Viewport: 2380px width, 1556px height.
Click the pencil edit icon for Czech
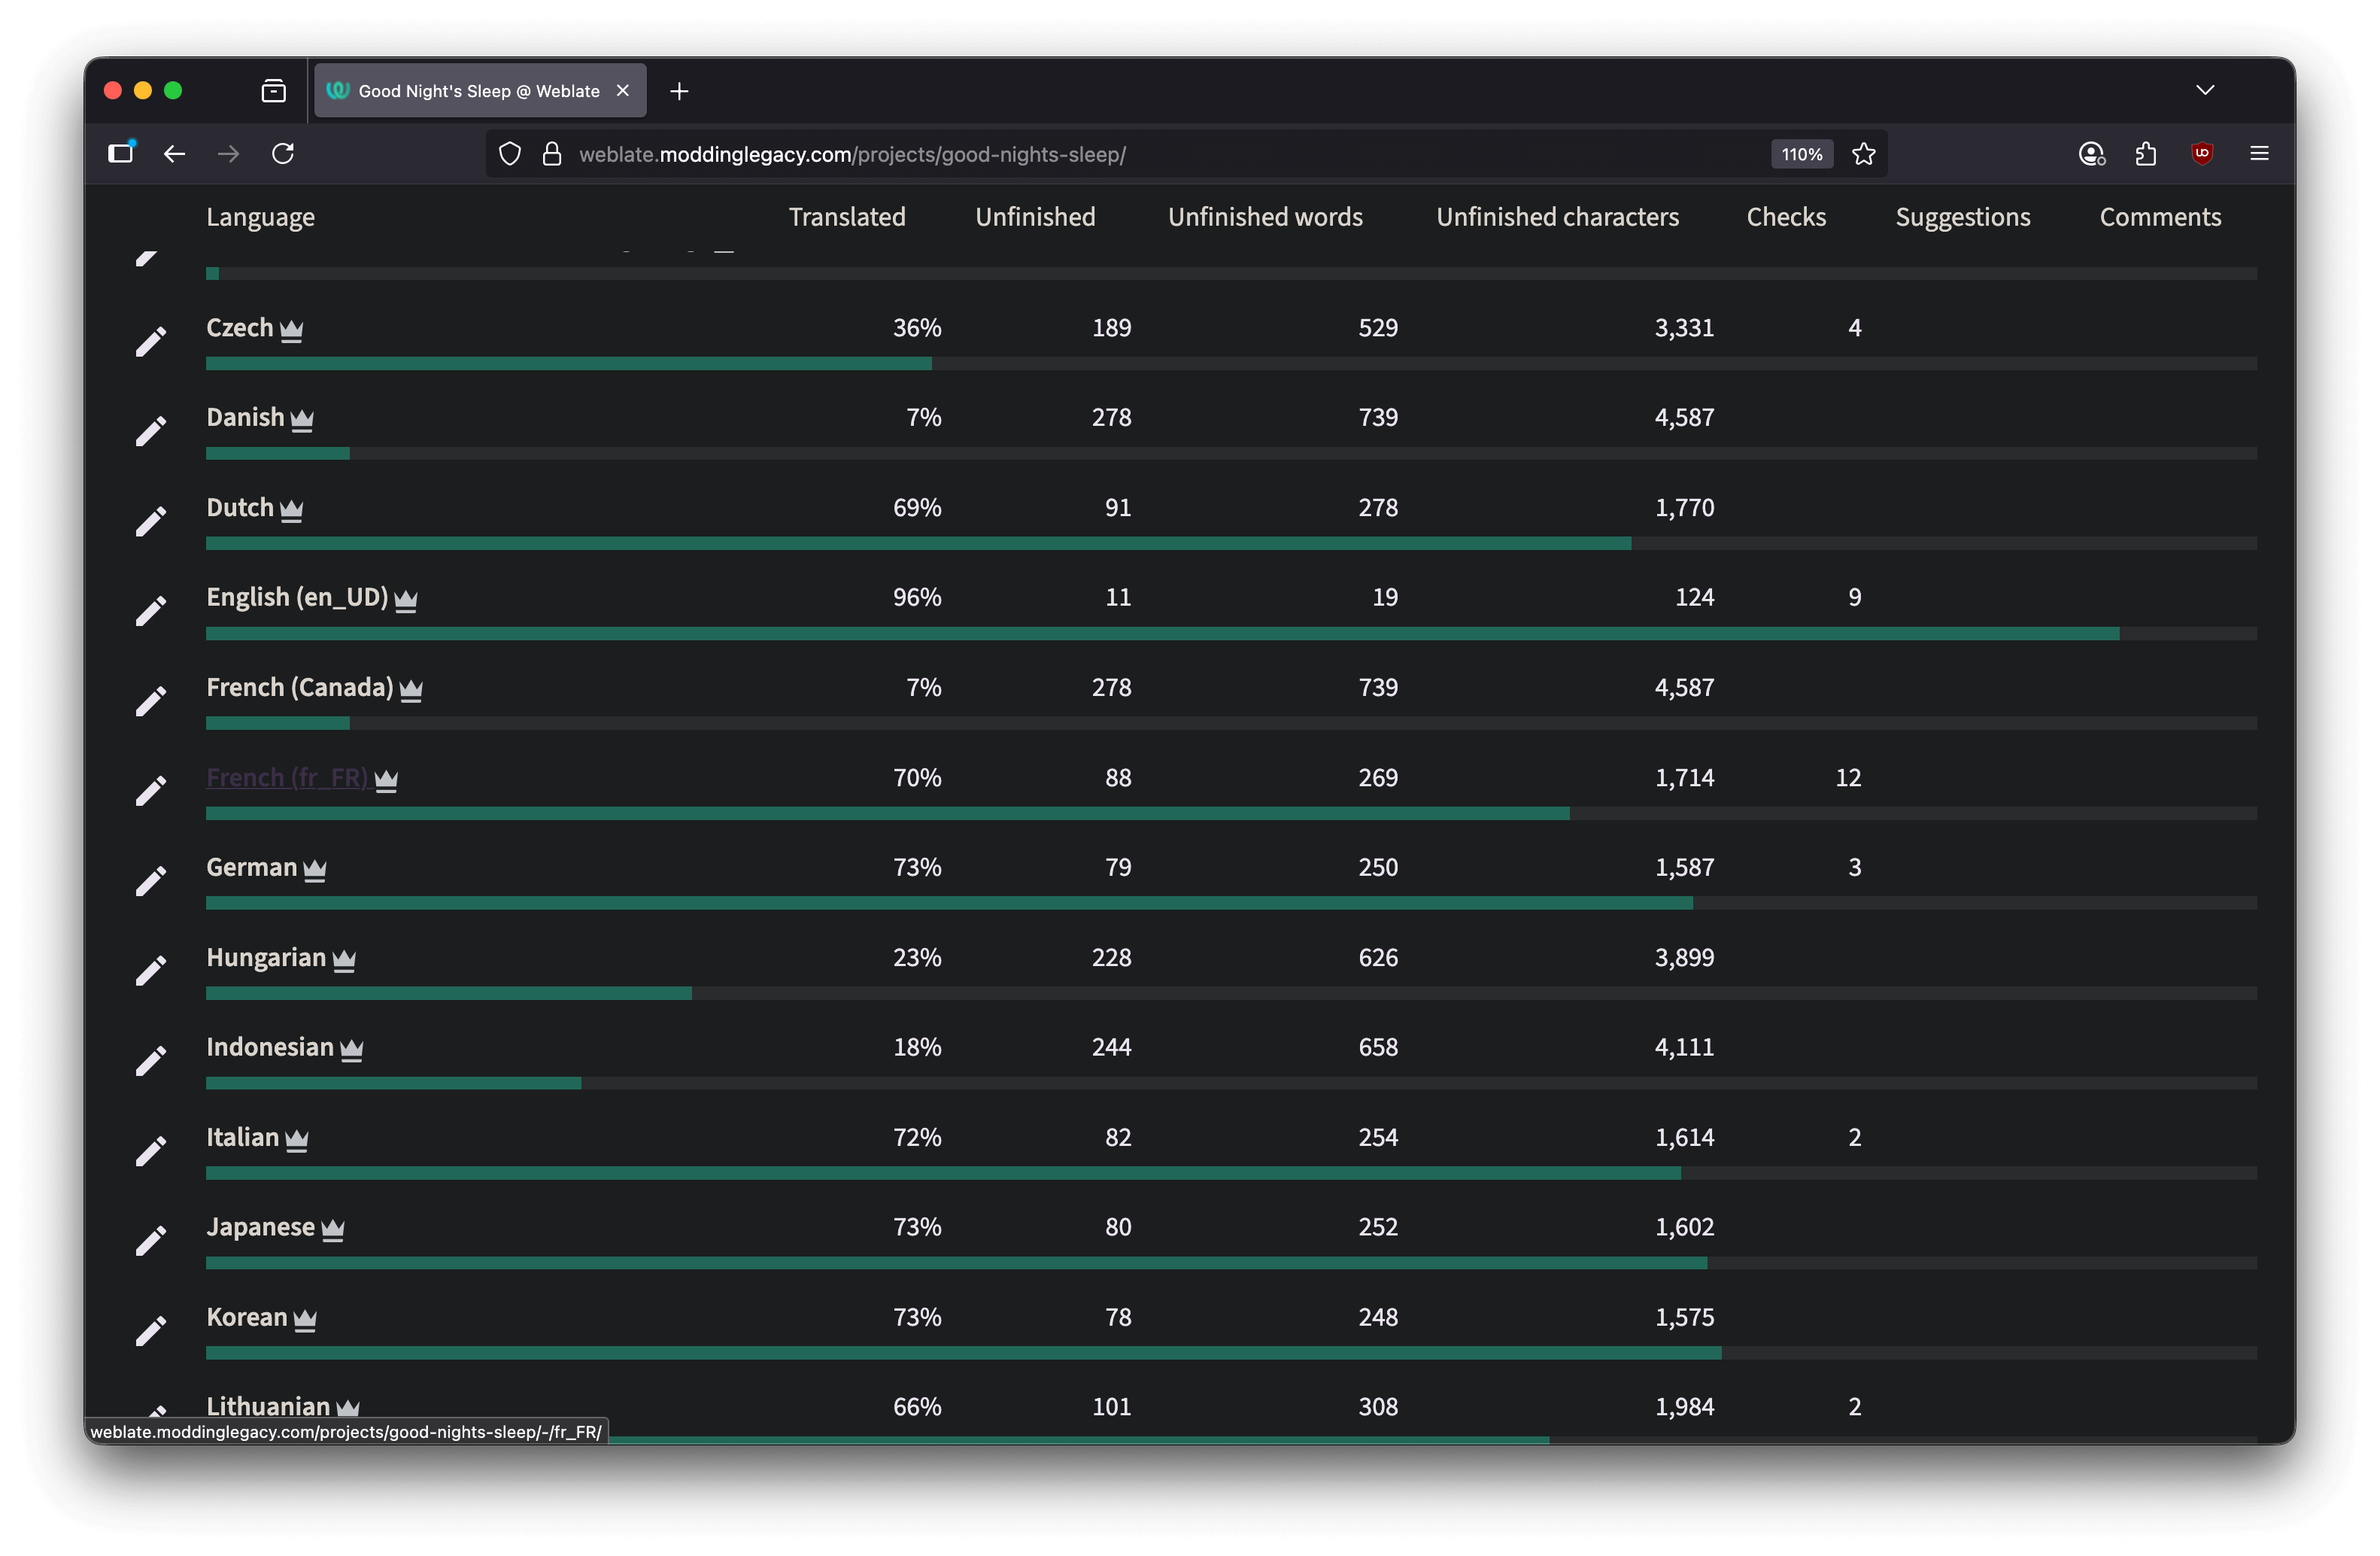click(151, 342)
